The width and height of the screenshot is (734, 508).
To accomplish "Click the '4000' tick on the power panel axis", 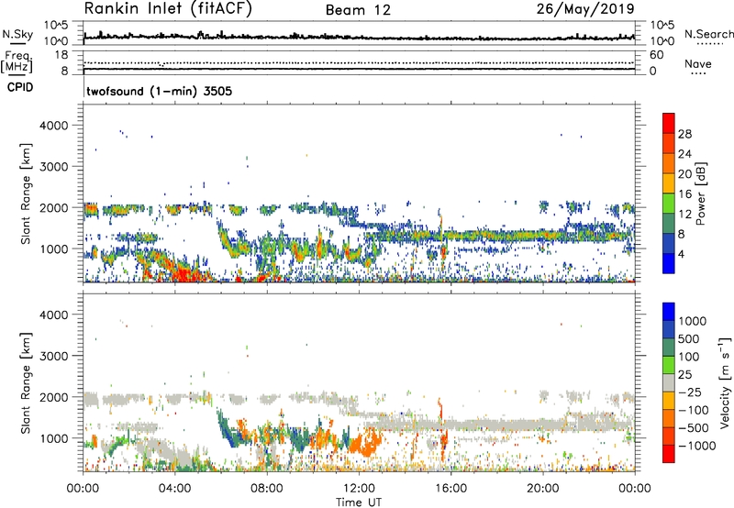I will (54, 126).
